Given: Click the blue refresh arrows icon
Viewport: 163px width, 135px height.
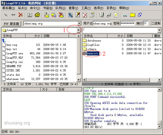Looking at the screenshot, I should 140,15.
